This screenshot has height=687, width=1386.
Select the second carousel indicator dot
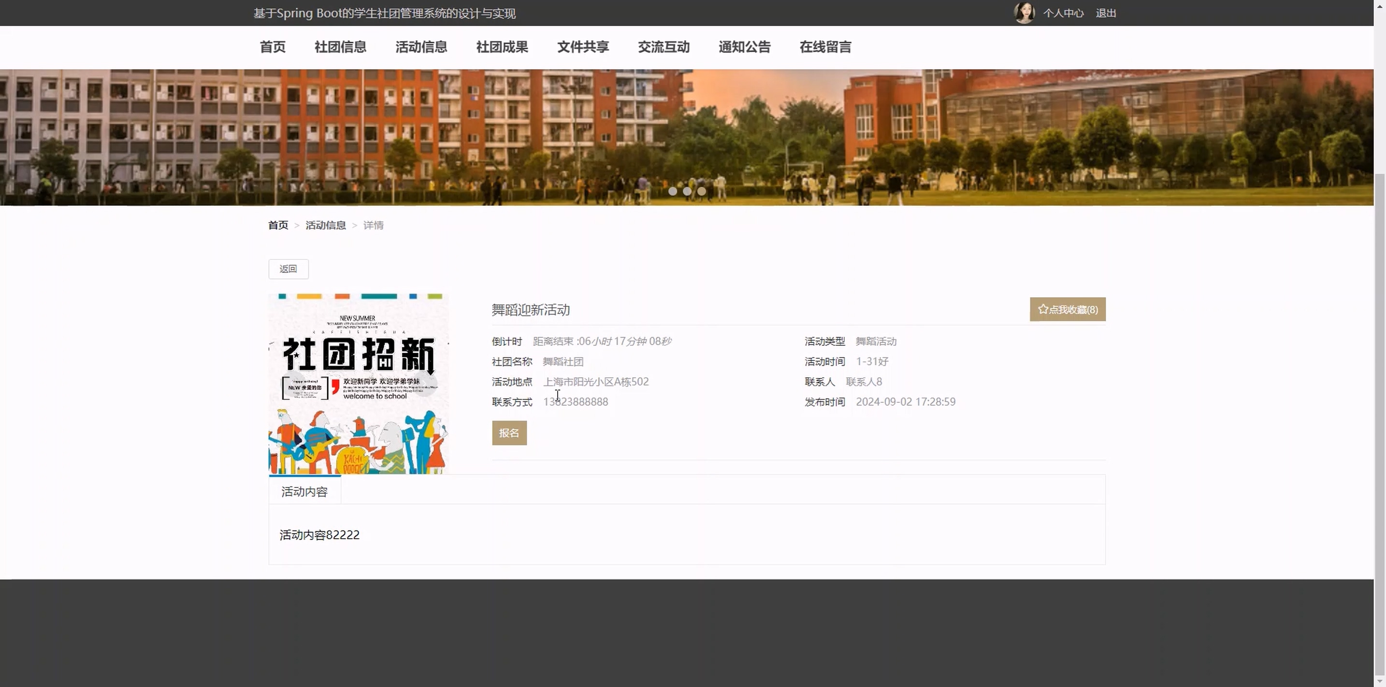pyautogui.click(x=687, y=191)
